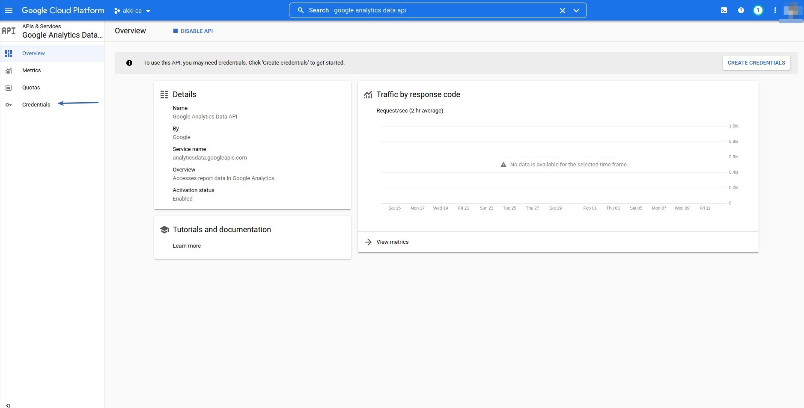Screen dimensions: 804x408
Task: Open the akki-ca project selector dropdown
Action: (132, 11)
